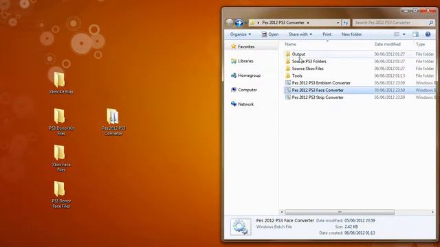Image resolution: width=440 pixels, height=247 pixels.
Task: Click the Explorer Back navigation button
Action: (x=229, y=23)
